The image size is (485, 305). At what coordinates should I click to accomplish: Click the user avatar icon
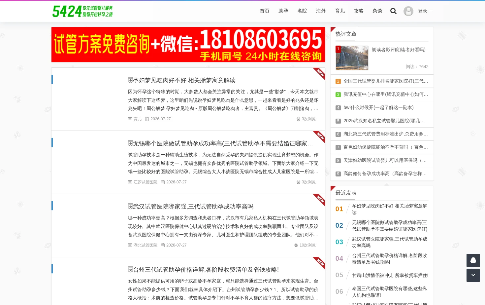point(408,11)
